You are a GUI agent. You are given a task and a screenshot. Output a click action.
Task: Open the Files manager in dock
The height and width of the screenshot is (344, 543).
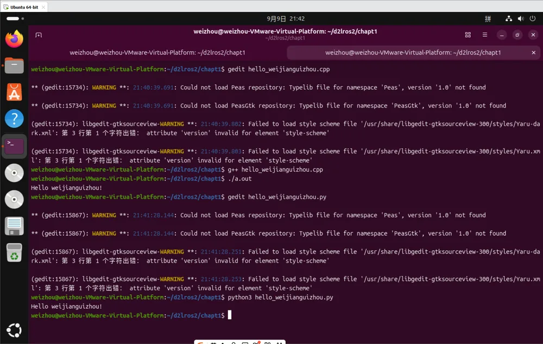[14, 65]
